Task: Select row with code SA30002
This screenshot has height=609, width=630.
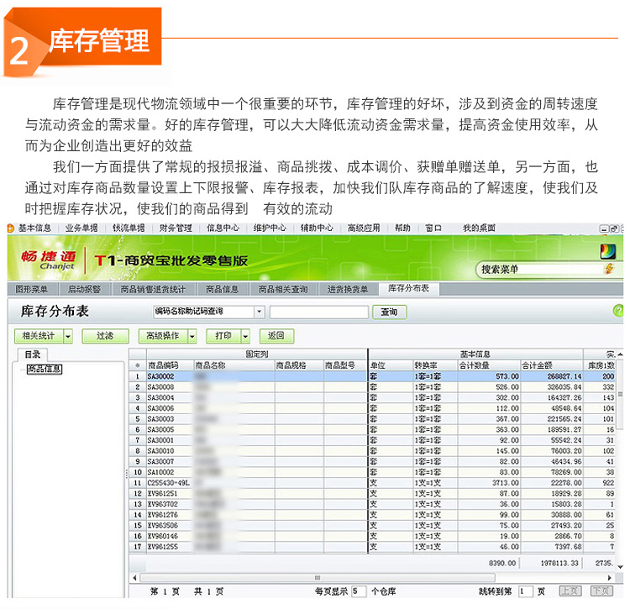Action: (x=371, y=376)
